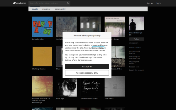Viewport: 176px width, 110px height.
Task: Accept all cookies
Action: tap(87, 67)
